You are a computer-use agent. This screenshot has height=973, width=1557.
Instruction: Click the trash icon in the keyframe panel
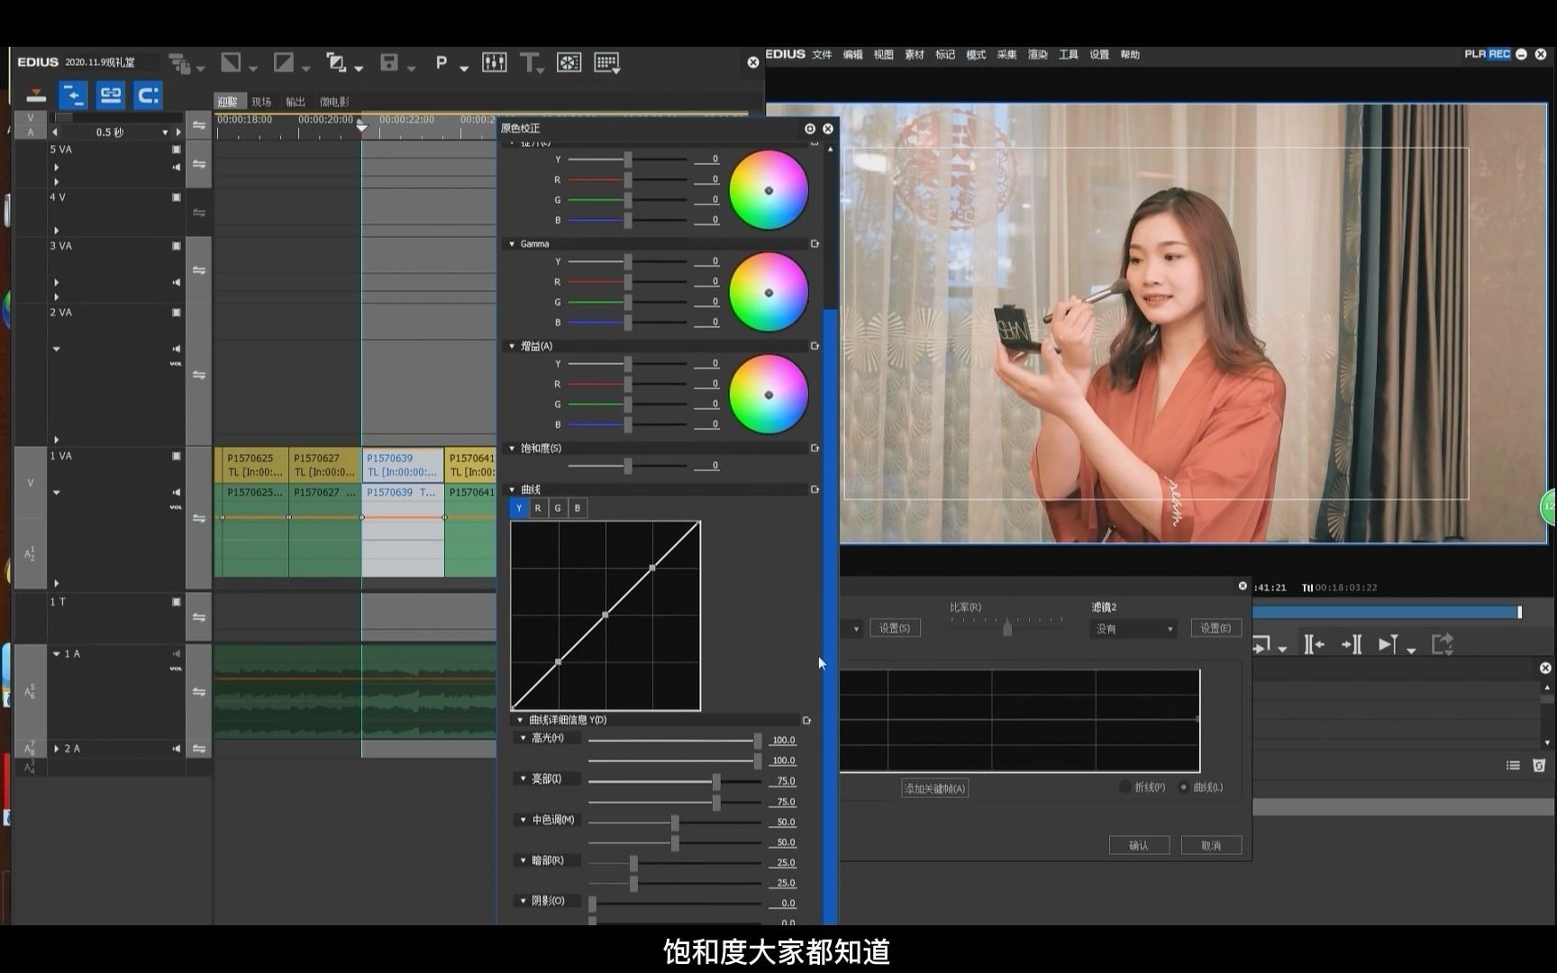(x=1539, y=765)
